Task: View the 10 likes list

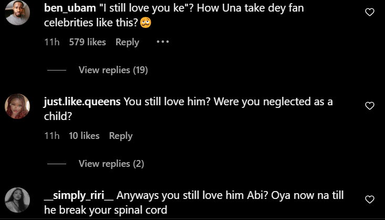Action: [84, 136]
